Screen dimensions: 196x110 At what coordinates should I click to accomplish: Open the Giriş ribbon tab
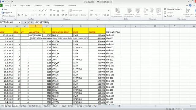point(7,5)
